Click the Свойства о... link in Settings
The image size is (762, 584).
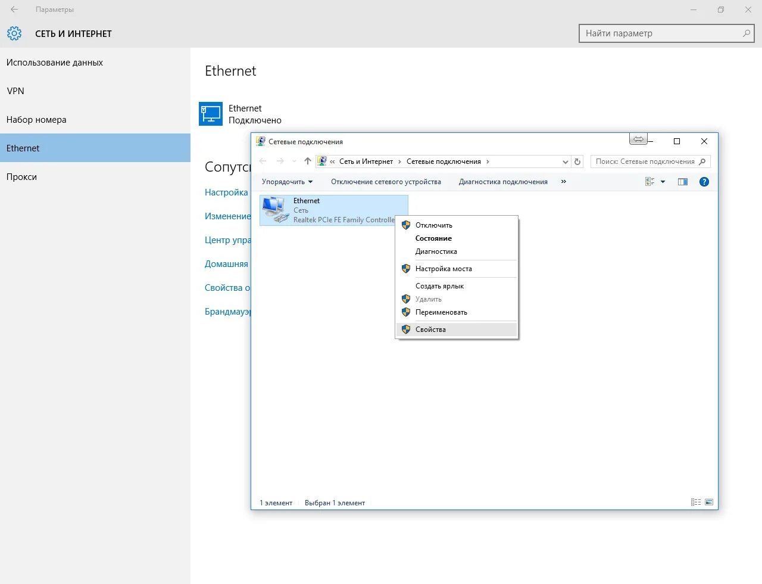pos(228,288)
